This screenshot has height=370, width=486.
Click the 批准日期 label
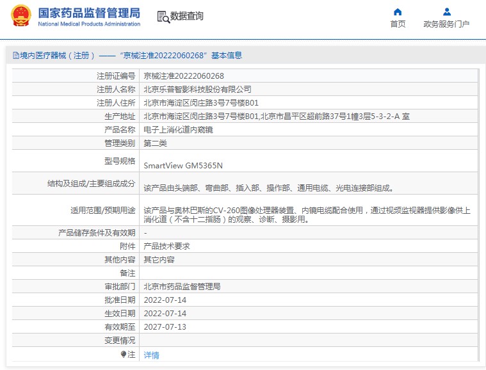120,300
